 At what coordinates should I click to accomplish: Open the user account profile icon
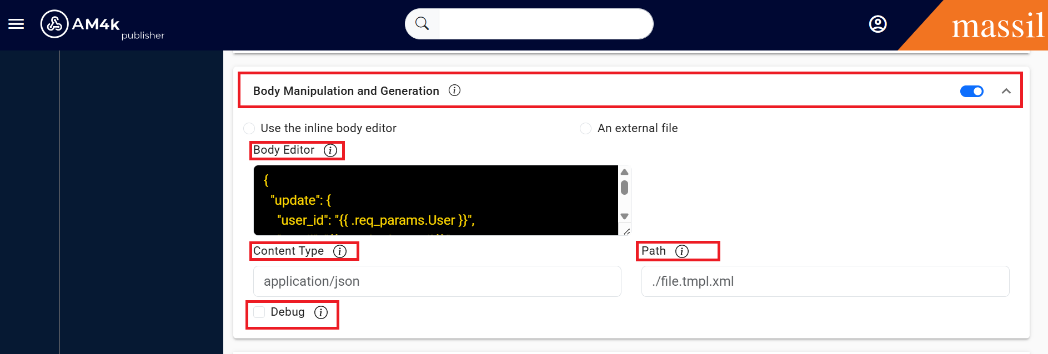coord(877,24)
